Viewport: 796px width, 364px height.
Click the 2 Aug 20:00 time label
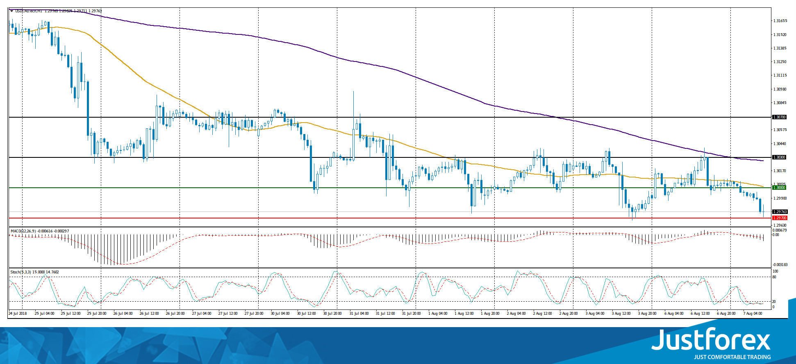pos(569,314)
